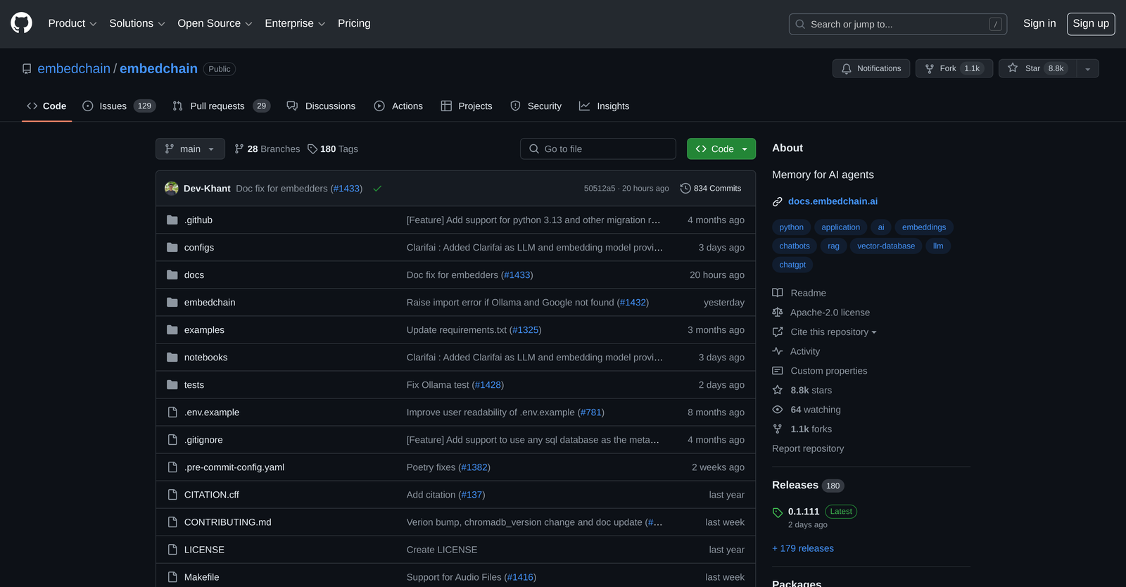The image size is (1126, 587).
Task: Open the CONTRIBUTING.md file
Action: (228, 522)
